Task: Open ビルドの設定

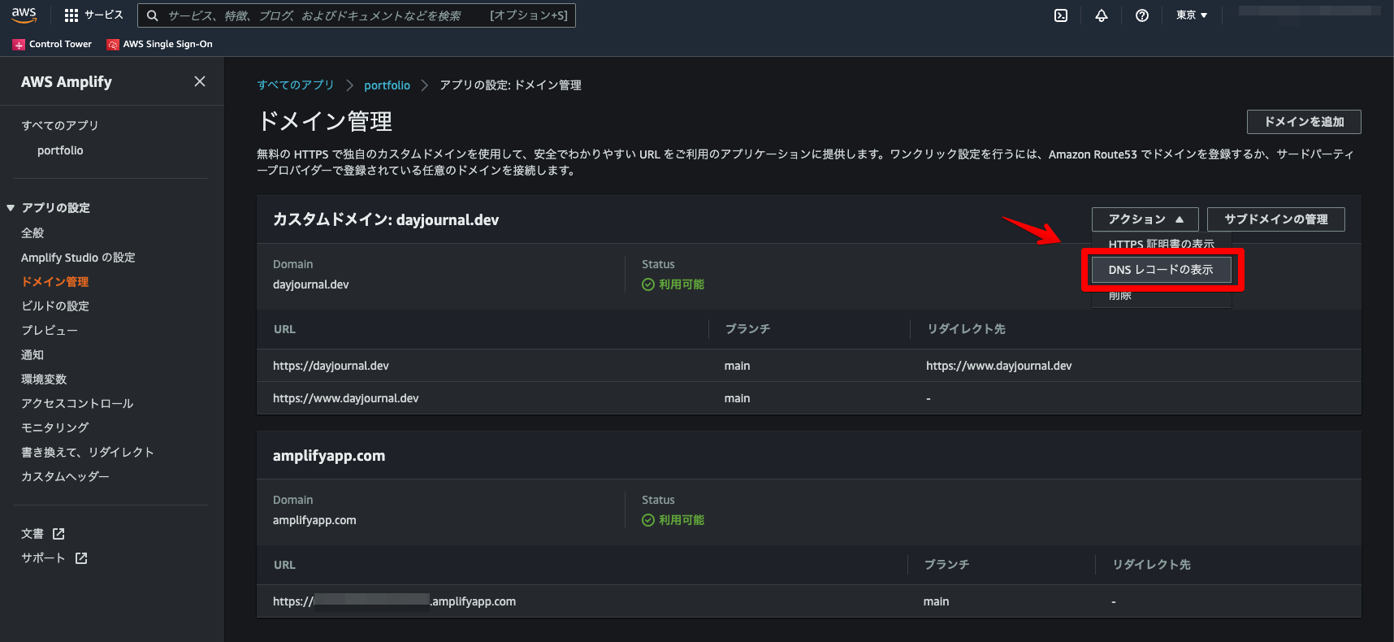Action: pyautogui.click(x=55, y=306)
